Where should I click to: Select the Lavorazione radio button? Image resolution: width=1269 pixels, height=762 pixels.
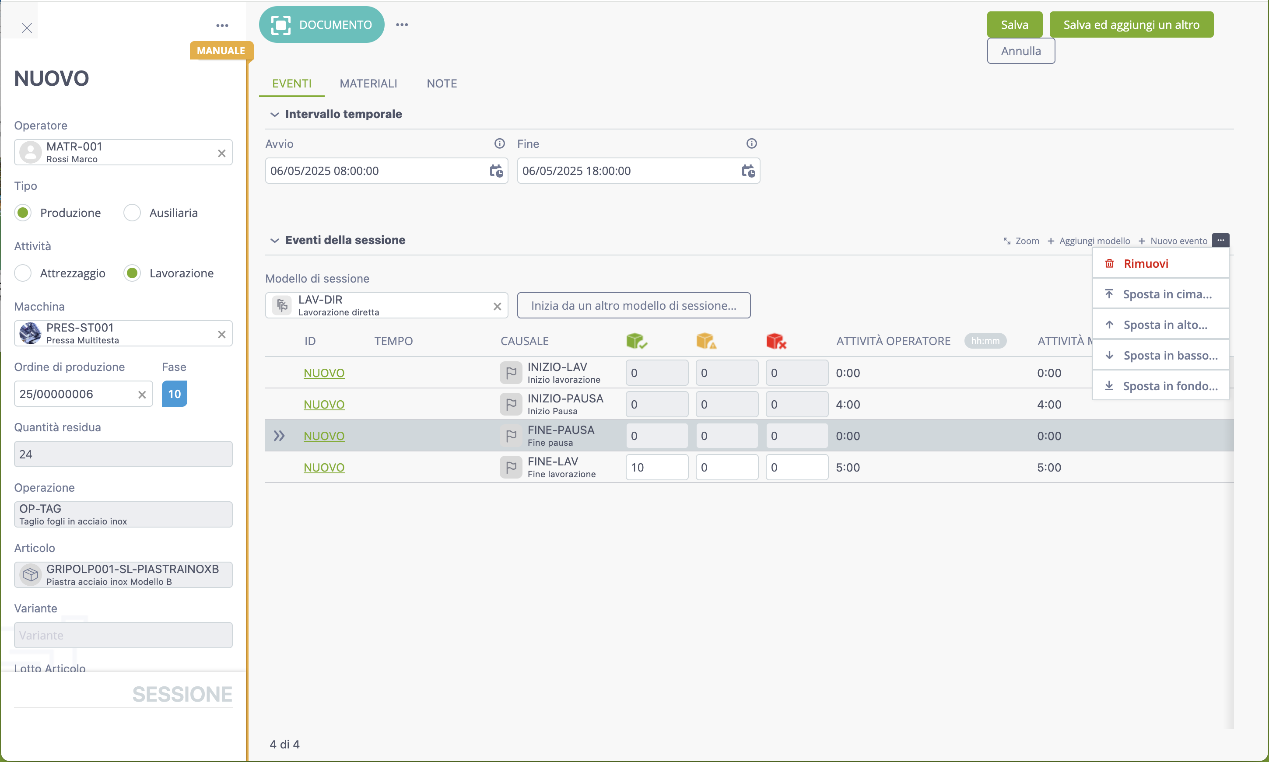132,273
